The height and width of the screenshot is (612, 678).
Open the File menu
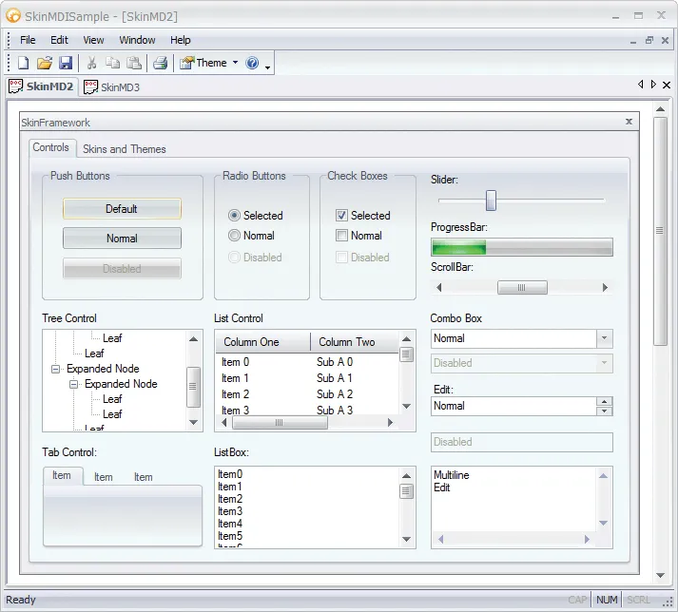(28, 40)
